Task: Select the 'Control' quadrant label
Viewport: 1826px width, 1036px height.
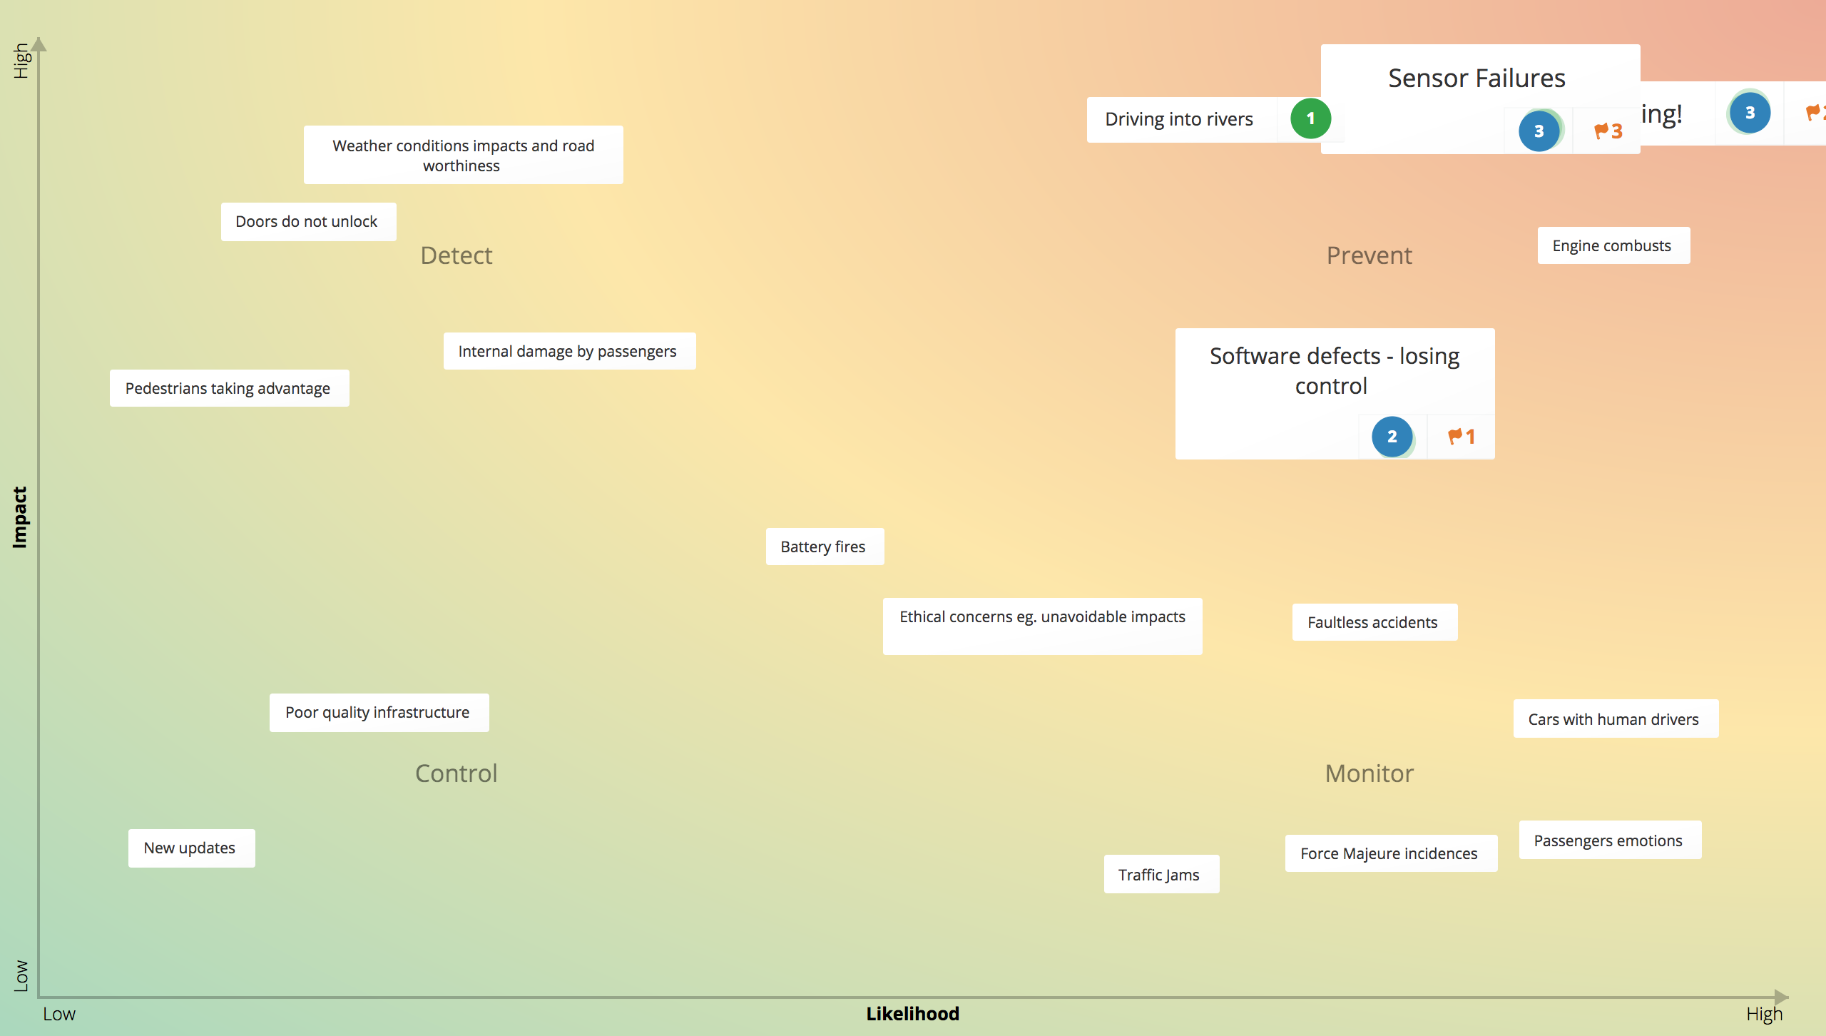Action: click(455, 770)
